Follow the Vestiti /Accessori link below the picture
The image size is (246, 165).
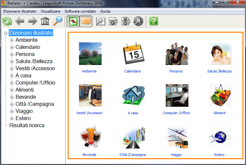click(89, 113)
